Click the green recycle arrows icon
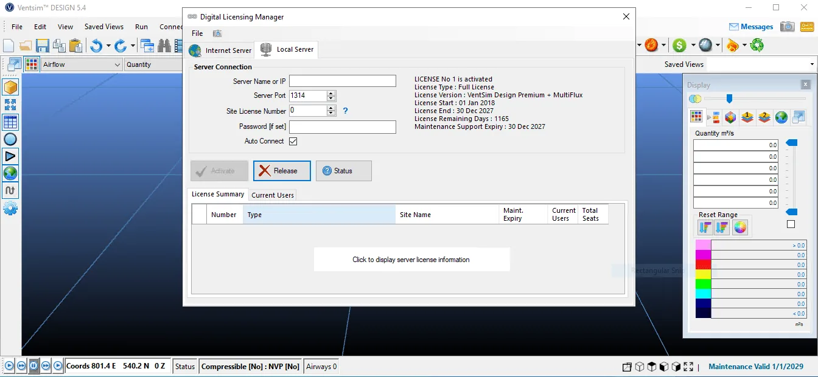 757,45
